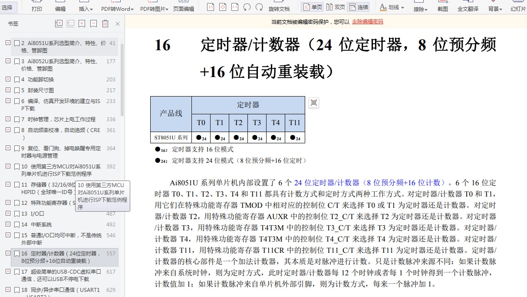Go to bookmark '13 I/O口'
Image resolution: width=527 pixels, height=297 pixels.
pyautogui.click(x=33, y=213)
